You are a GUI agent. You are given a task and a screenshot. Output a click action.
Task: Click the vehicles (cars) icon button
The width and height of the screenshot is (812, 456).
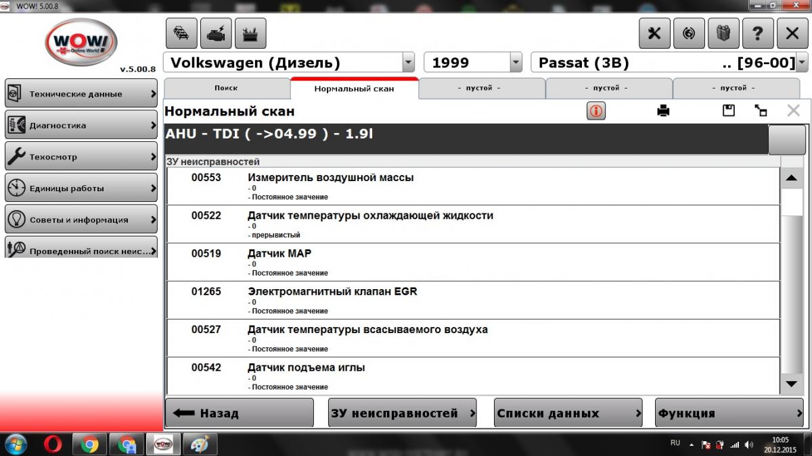[x=181, y=33]
